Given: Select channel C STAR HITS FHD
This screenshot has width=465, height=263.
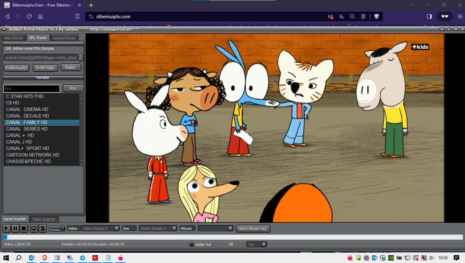Looking at the screenshot, I should (42, 96).
